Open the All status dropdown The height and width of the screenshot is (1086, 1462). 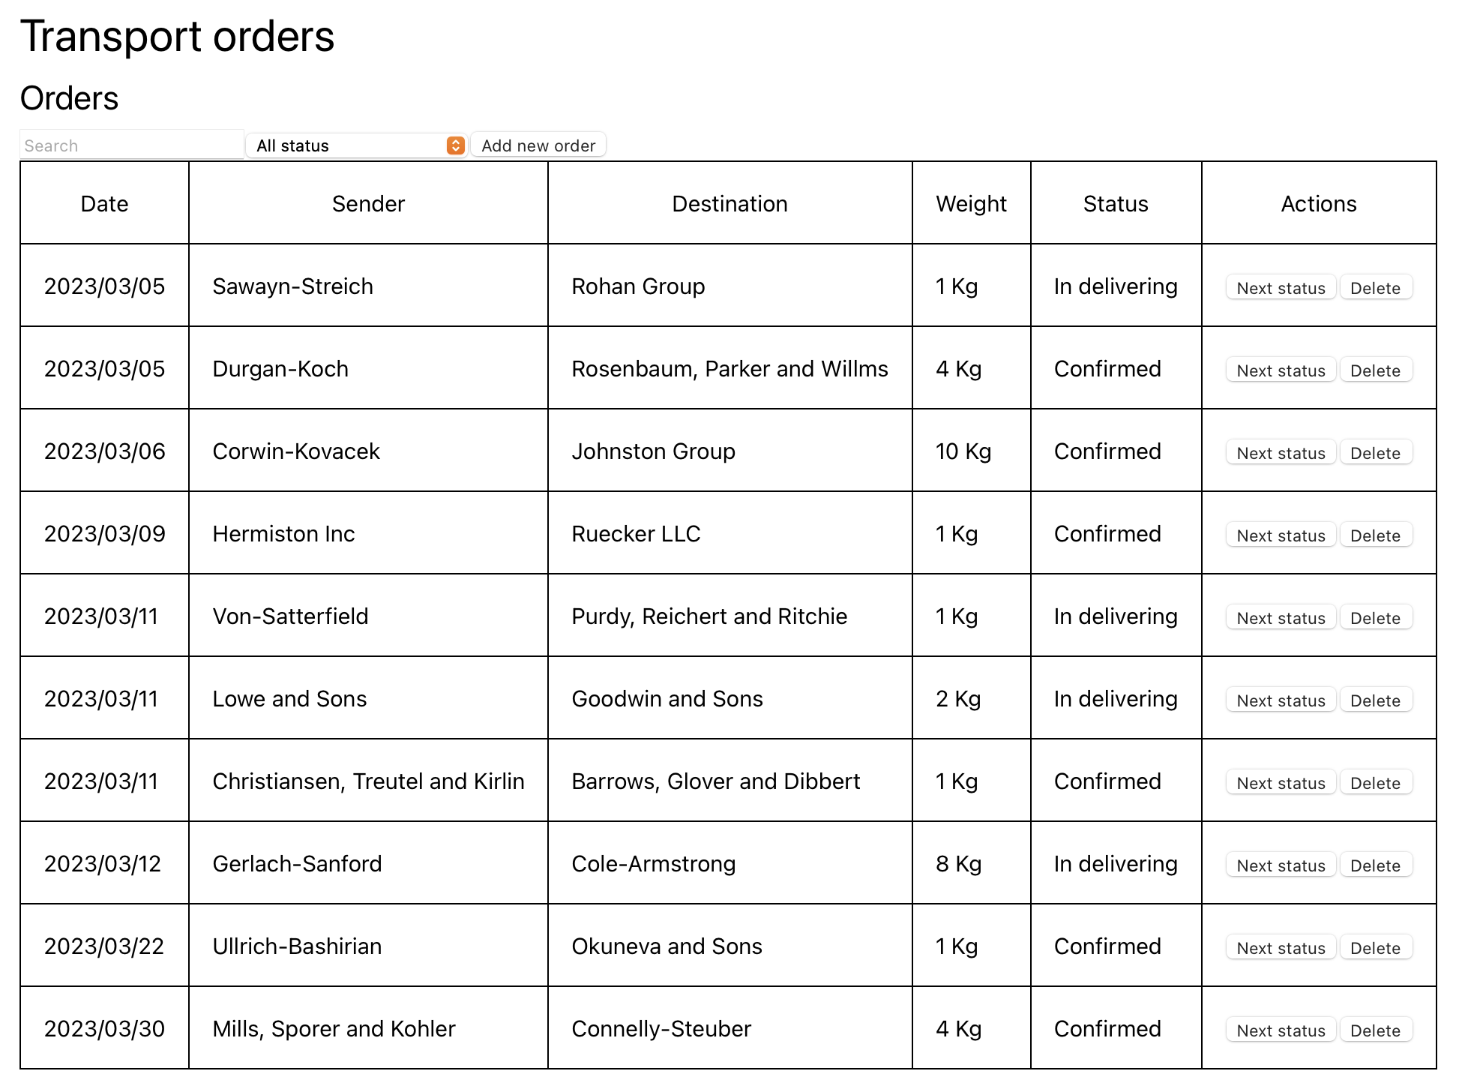pyautogui.click(x=357, y=145)
